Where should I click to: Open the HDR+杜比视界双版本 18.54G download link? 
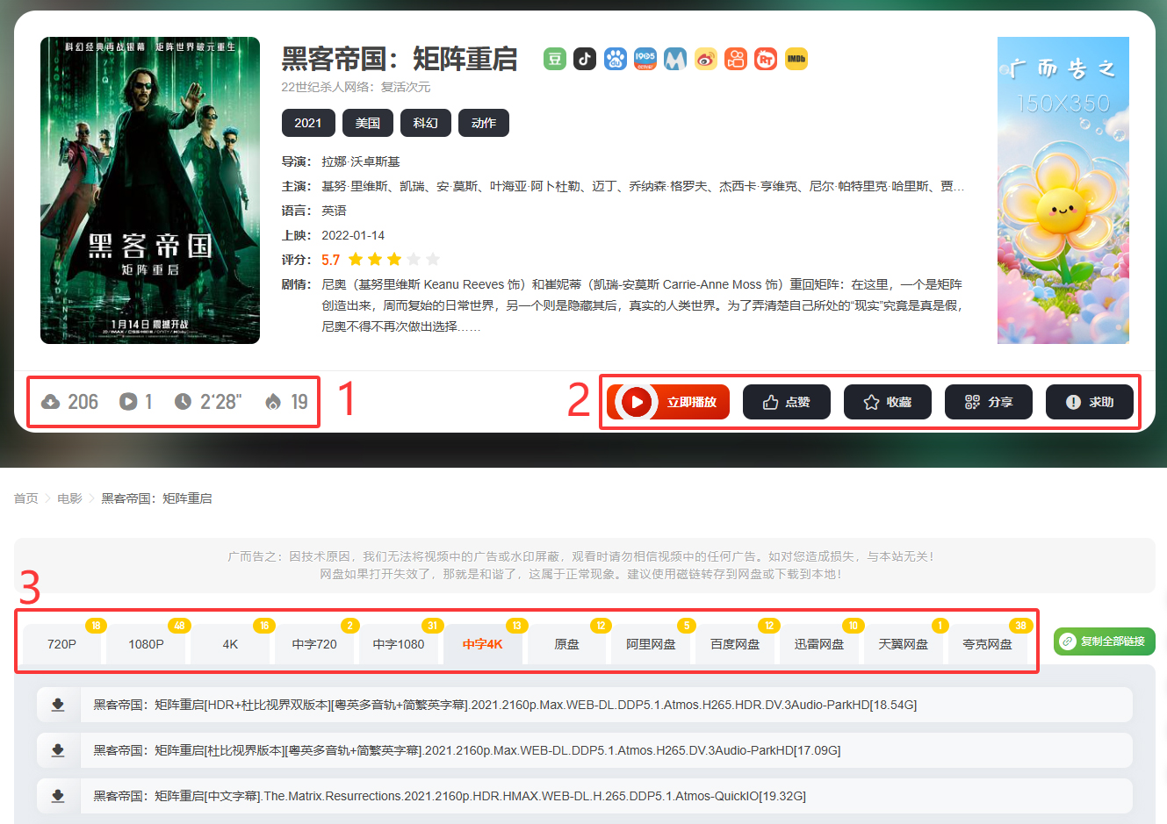click(x=505, y=705)
